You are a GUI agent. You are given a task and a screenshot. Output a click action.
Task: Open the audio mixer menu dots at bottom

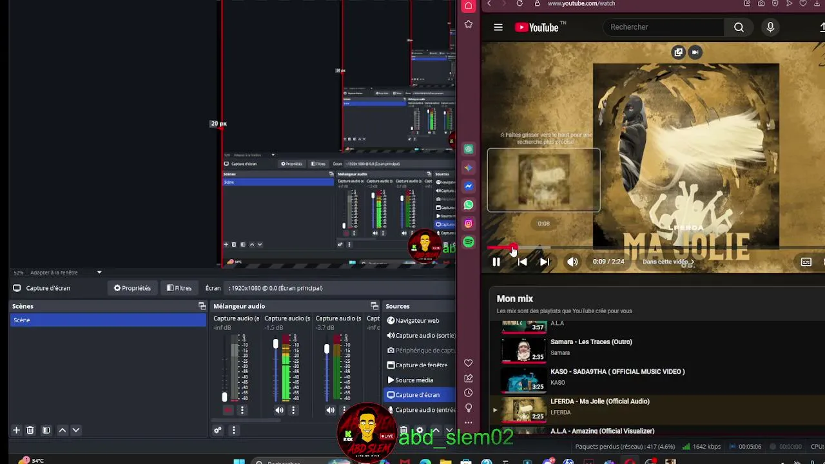(x=234, y=430)
